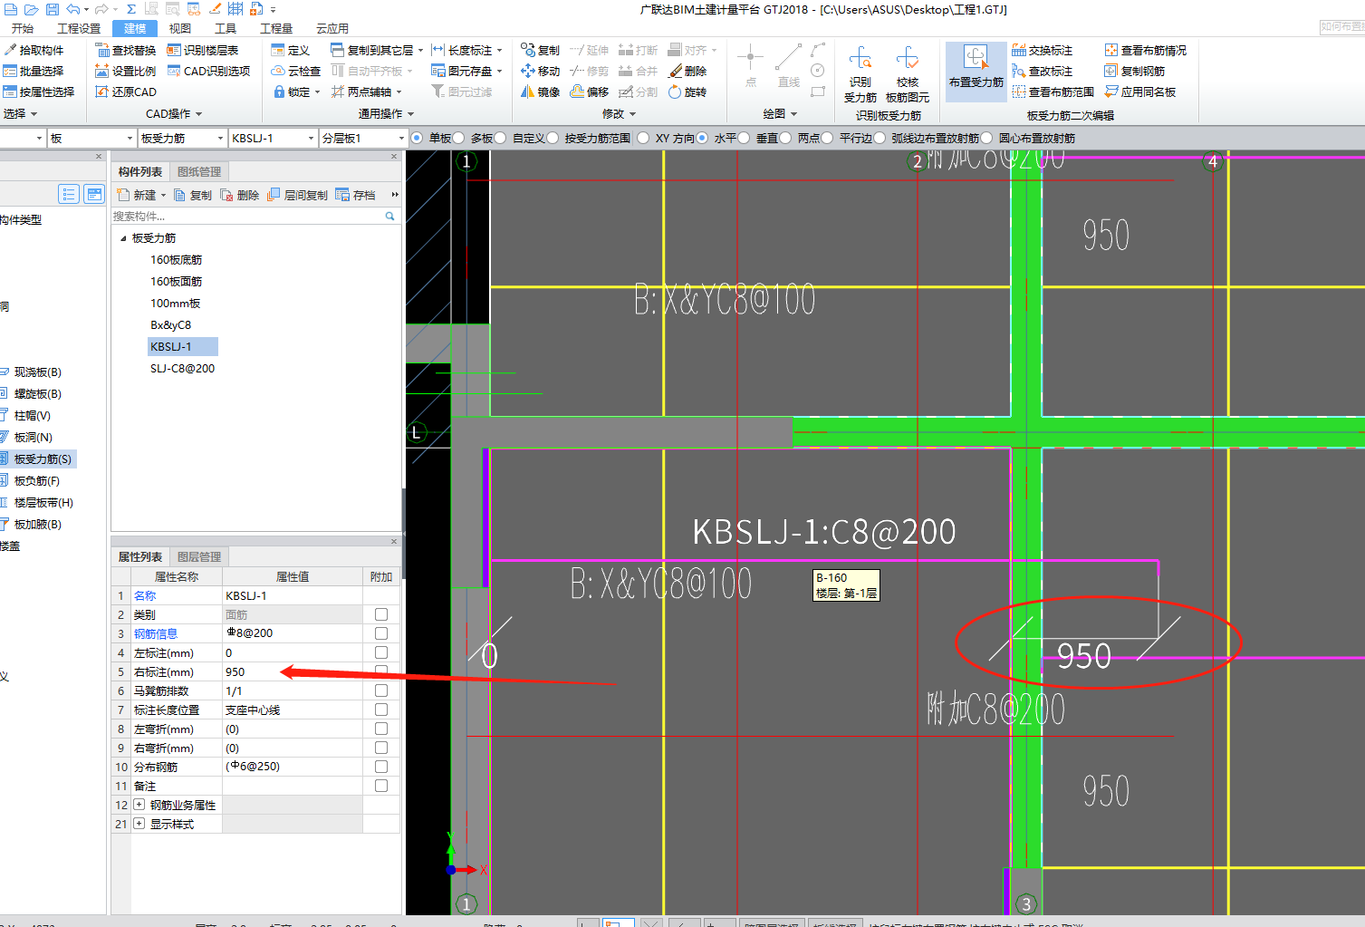
Task: Switch to the 图层管理 panel tab
Action: (199, 556)
